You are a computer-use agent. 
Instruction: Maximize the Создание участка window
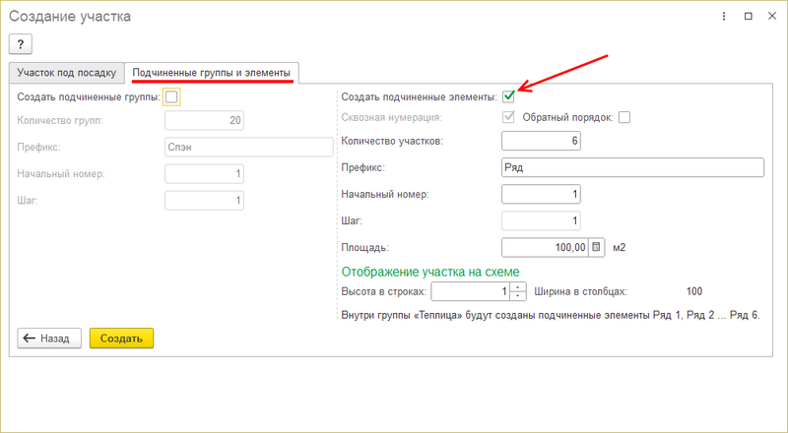(x=749, y=16)
